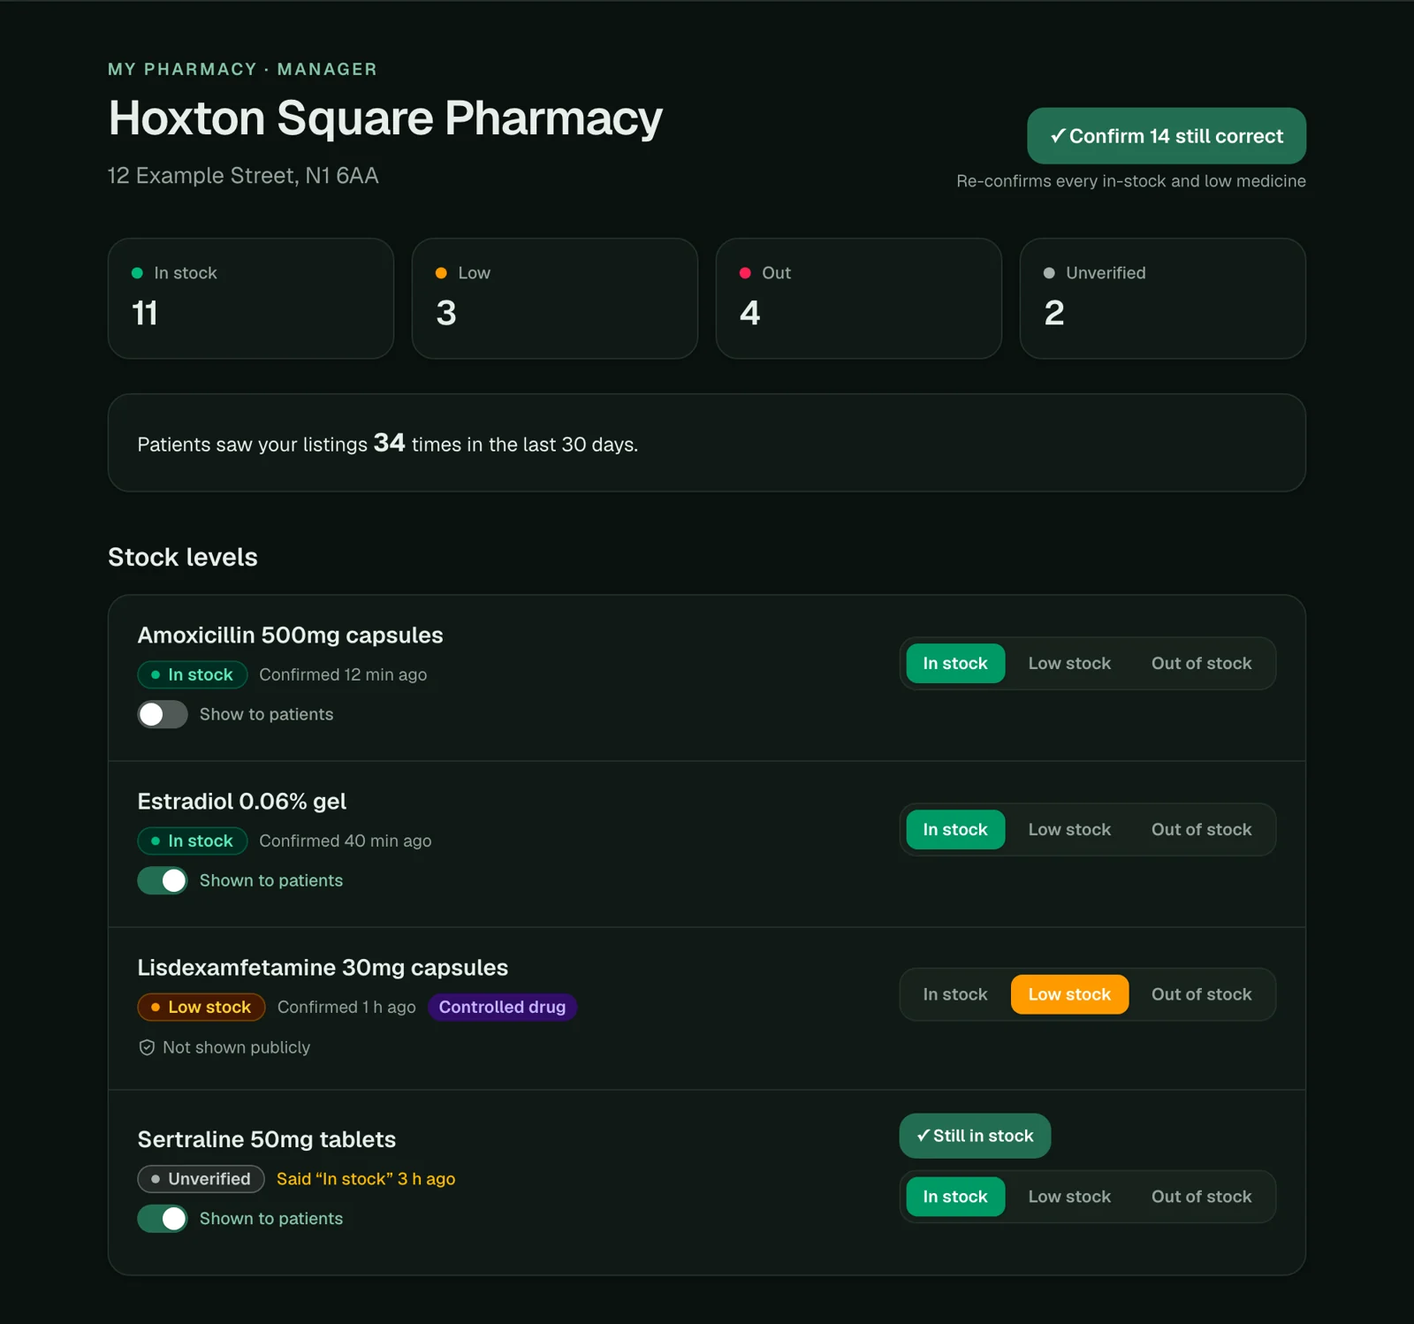
Task: Click Amoxicillin 500mg capsules title
Action: (290, 635)
